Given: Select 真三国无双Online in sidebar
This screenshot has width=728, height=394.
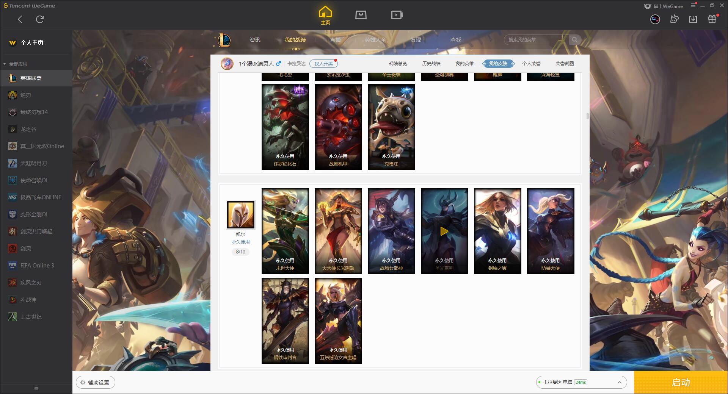Looking at the screenshot, I should pos(36,146).
